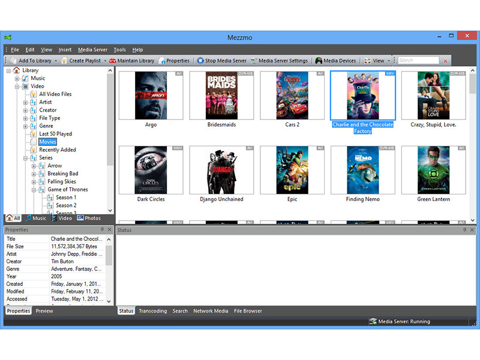This screenshot has height=360, width=480.
Task: Click the Video folder icon in tree
Action: point(25,86)
